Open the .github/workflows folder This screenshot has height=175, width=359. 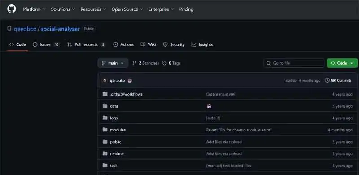(x=126, y=94)
